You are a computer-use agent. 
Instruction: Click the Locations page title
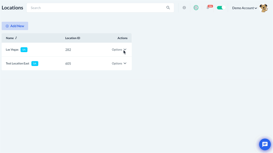12,8
